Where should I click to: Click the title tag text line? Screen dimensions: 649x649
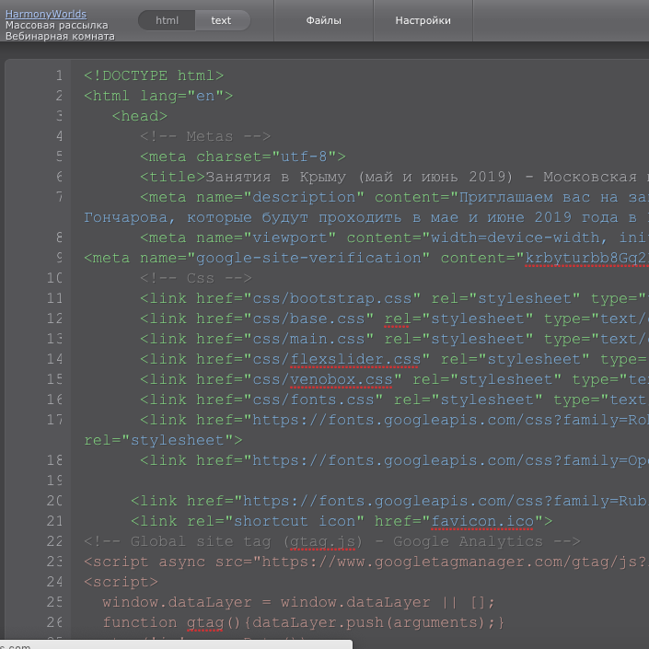point(368,177)
